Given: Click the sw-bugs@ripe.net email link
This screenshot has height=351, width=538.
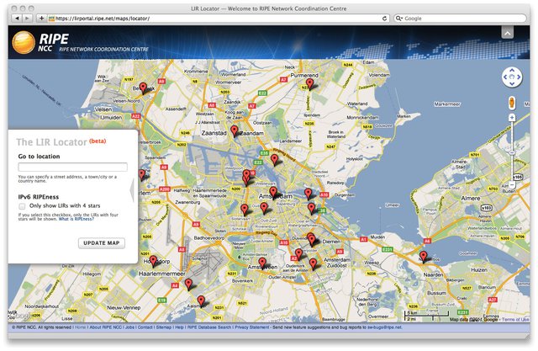Looking at the screenshot, I should (385, 327).
